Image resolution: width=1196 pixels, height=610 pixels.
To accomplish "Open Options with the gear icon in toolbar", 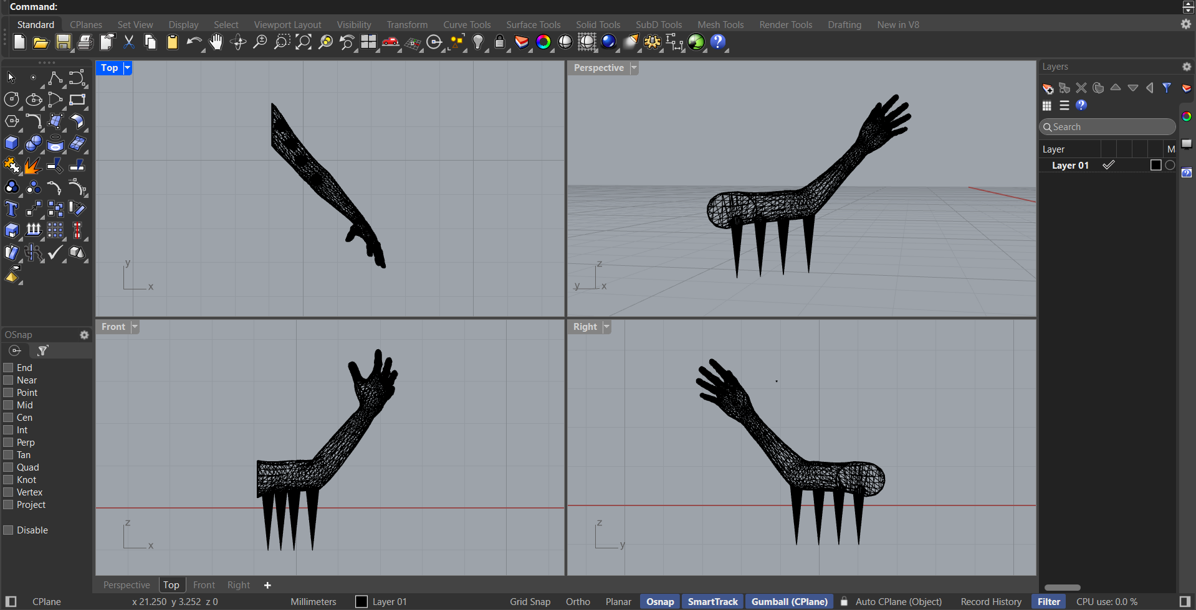I will [653, 42].
